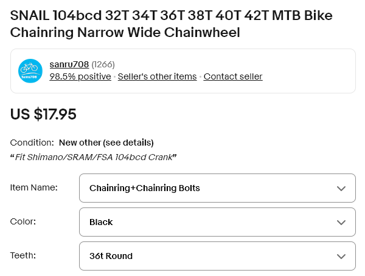Click the Color field label
This screenshot has height=276, width=365.
23,221
